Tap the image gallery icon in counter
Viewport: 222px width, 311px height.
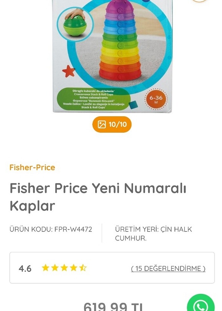[102, 124]
